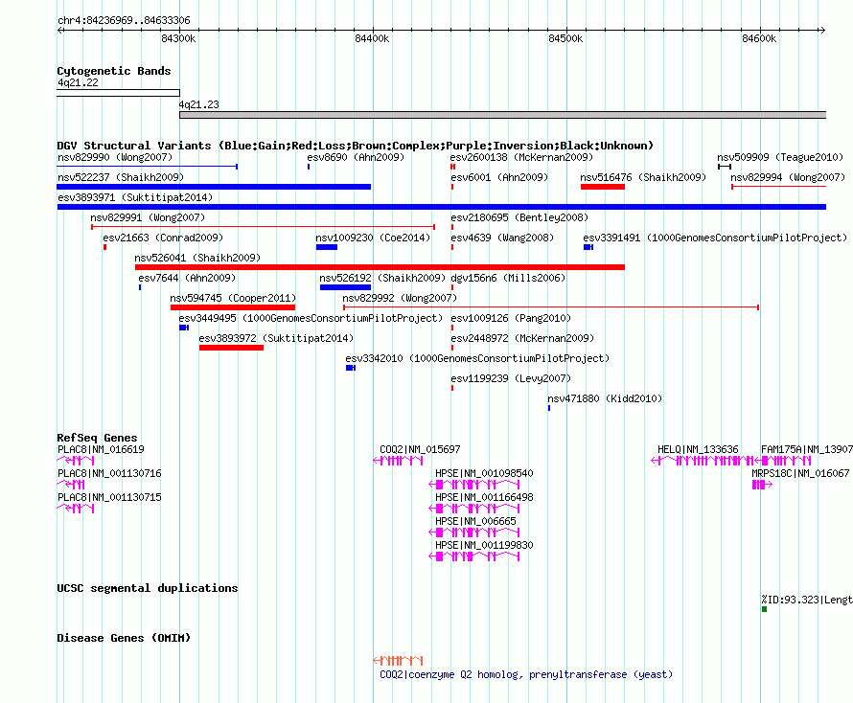Screen dimensions: 853x703
Task: Click the nsv516476 (Shaikh2009) red bar
Action: 603,187
